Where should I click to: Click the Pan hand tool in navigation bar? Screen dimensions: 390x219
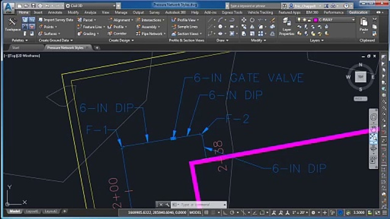point(374,129)
